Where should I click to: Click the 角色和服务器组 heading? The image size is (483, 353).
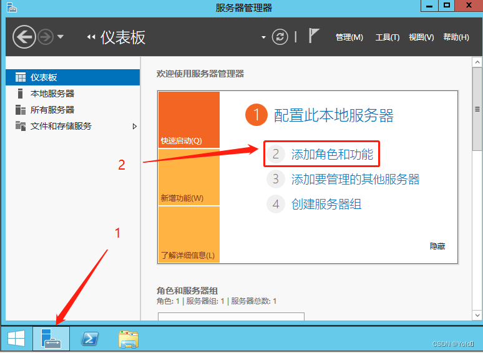187,291
